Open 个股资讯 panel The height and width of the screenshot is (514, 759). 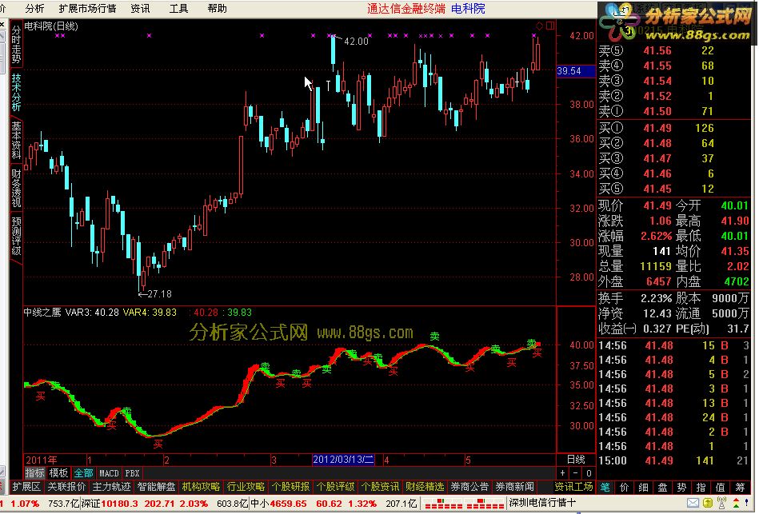380,487
